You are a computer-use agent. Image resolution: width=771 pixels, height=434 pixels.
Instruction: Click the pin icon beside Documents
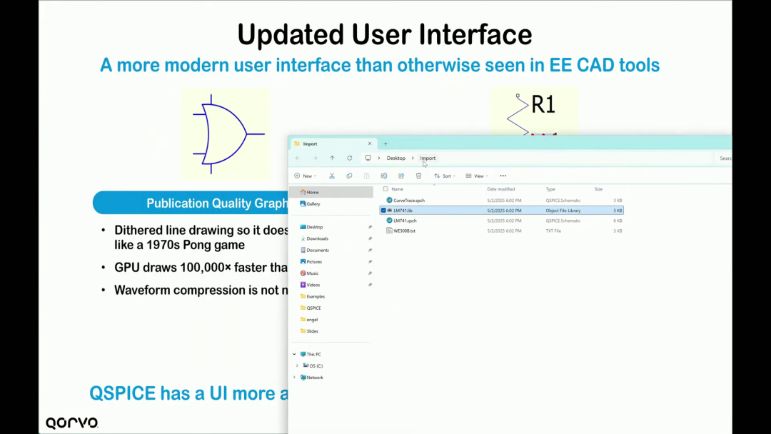pos(370,250)
